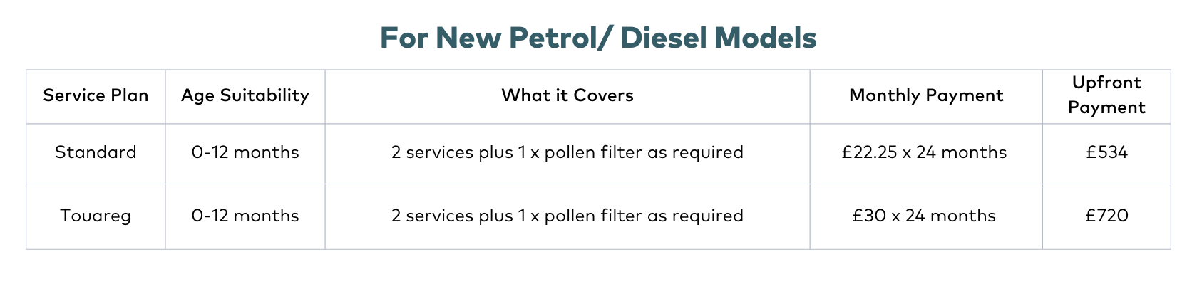The image size is (1197, 284).
Task: Click the 'Monthly Payment' column header
Action: click(926, 95)
